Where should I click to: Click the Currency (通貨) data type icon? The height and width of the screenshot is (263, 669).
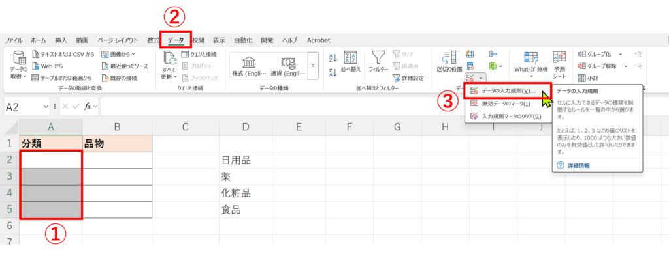[287, 65]
